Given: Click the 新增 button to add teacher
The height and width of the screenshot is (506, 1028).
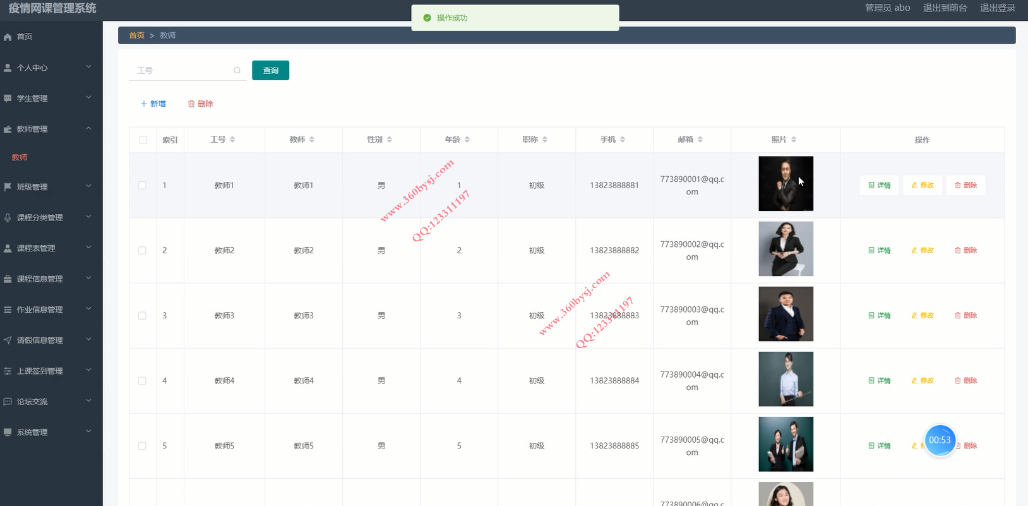Looking at the screenshot, I should [153, 104].
